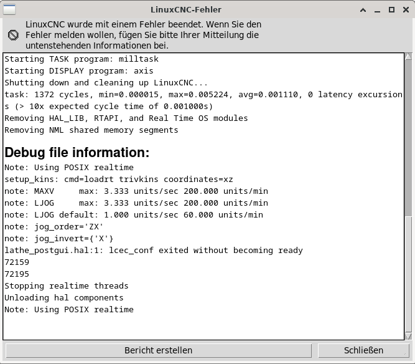
Task: Click the 'task: 1372 cycles' log line
Action: [x=203, y=100]
